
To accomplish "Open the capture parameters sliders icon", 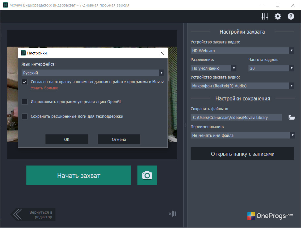I will 264,16.
